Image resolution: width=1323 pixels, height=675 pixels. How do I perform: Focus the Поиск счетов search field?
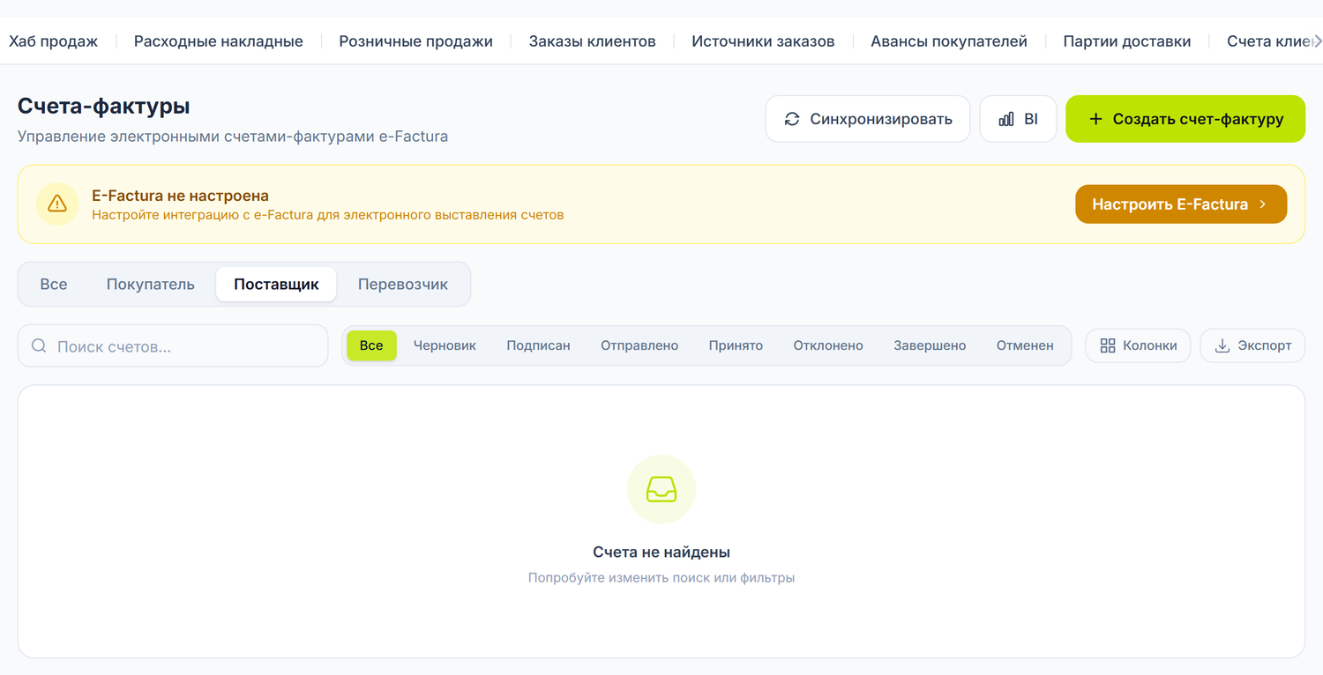[x=173, y=345]
